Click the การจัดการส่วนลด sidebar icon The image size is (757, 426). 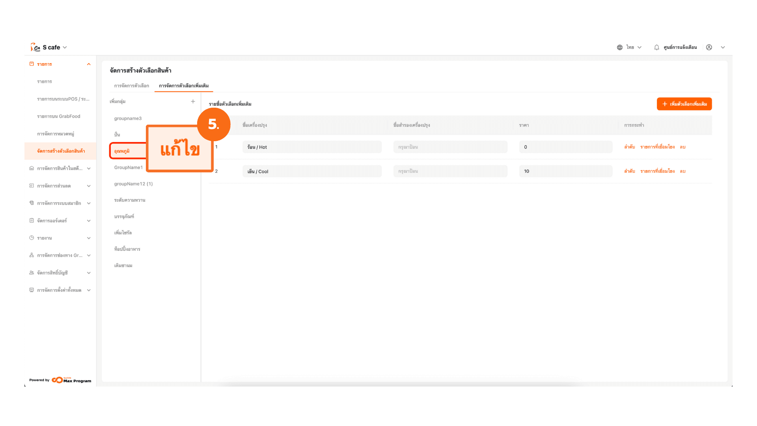[x=32, y=186]
